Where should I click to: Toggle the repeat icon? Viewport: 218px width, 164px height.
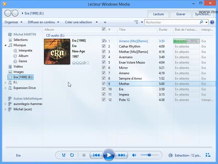coord(72,155)
